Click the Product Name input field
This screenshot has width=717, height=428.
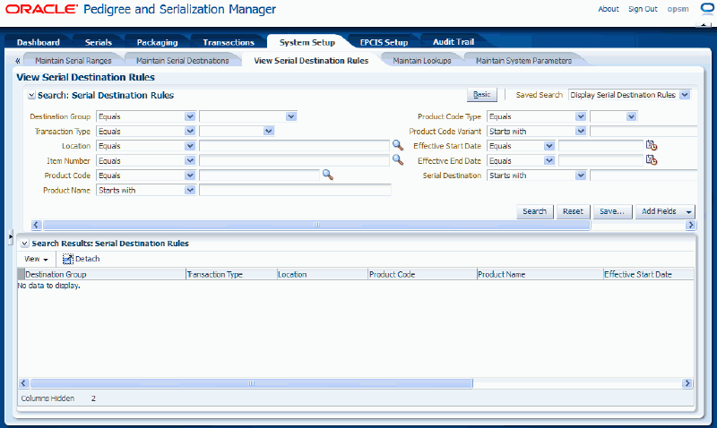295,190
